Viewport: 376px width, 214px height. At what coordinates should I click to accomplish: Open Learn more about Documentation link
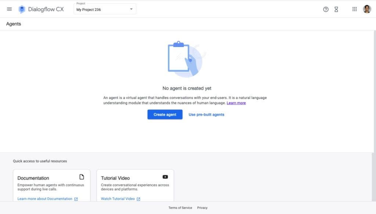pos(45,199)
